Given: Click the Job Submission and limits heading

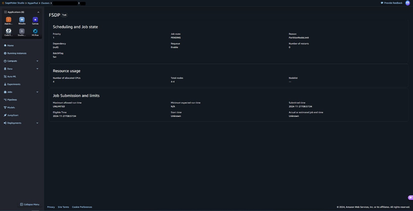Looking at the screenshot, I should [76, 96].
